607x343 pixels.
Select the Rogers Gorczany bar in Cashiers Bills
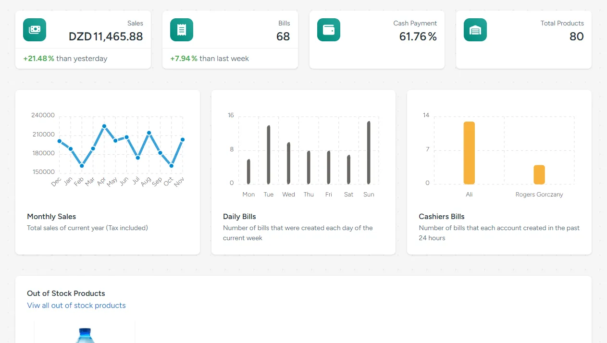click(x=539, y=175)
